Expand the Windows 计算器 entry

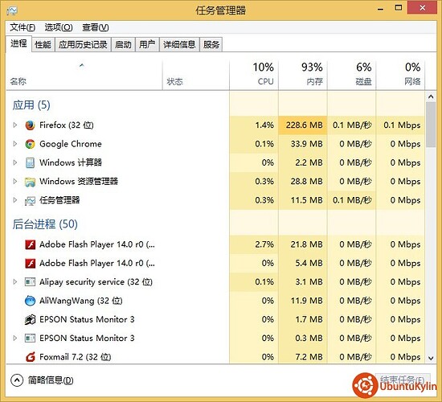15,162
